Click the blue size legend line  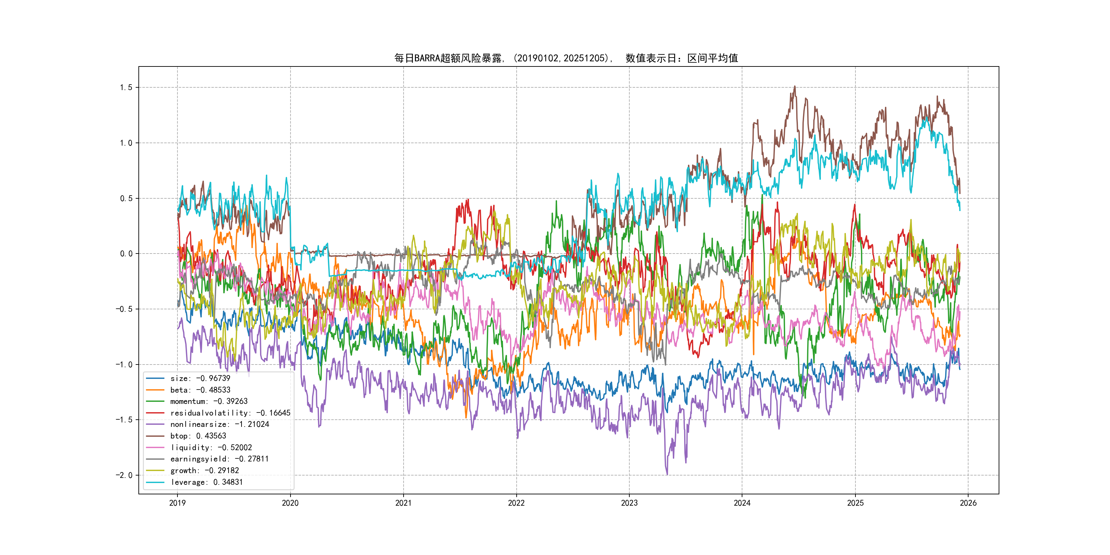[x=155, y=378]
